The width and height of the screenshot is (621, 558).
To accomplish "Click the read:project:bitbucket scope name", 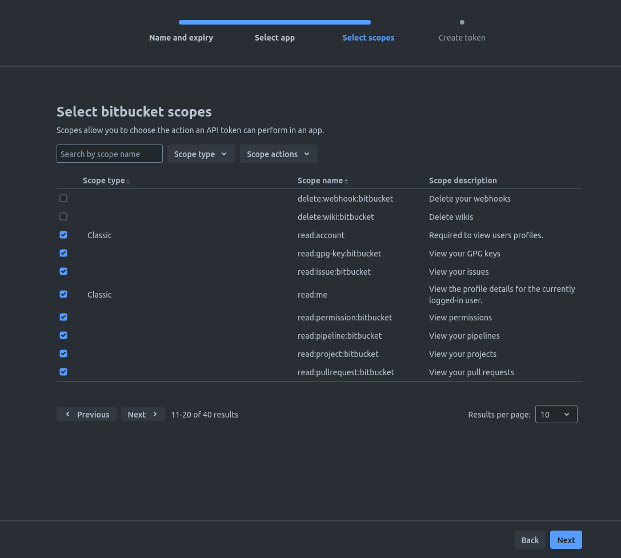I will click(338, 354).
